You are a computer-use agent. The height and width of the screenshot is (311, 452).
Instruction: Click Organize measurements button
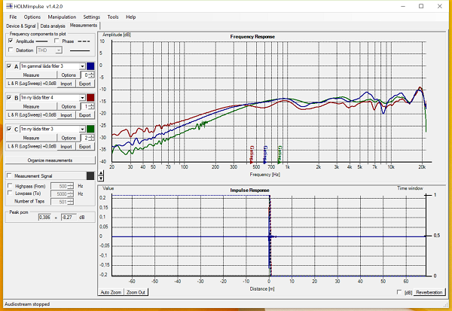tap(50, 160)
